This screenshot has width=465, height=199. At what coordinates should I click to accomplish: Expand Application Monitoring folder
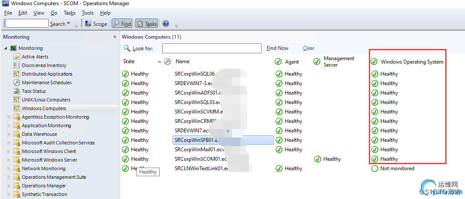click(9, 126)
